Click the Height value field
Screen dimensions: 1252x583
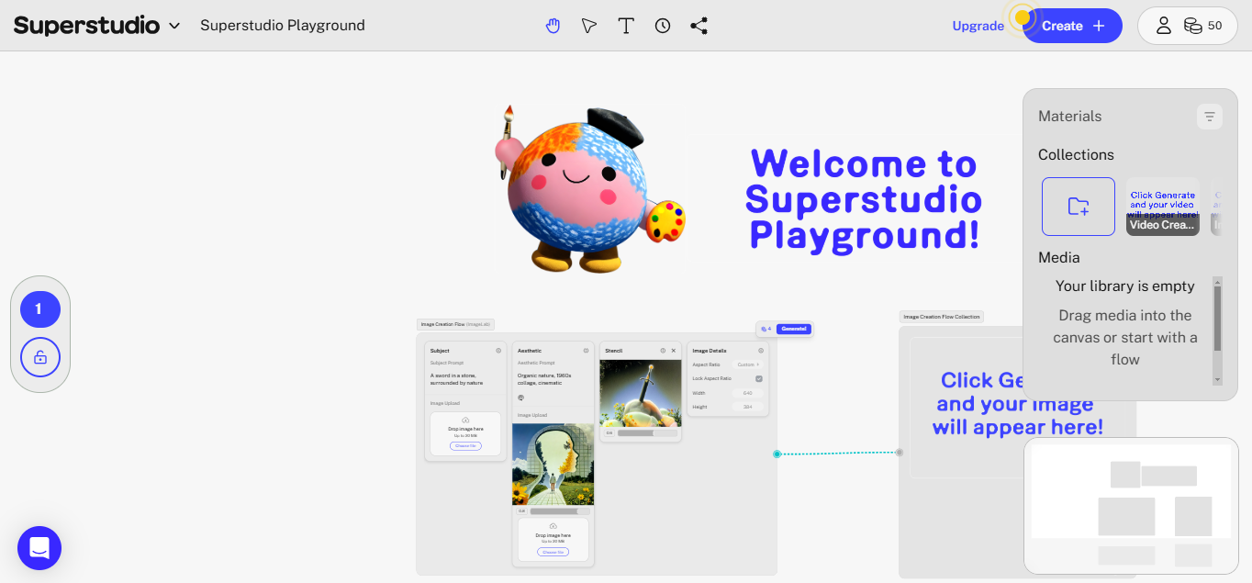(x=747, y=407)
